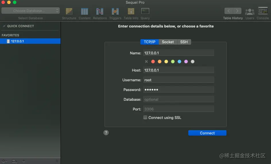This screenshot has width=271, height=164.
Task: Open the Triggers view icon
Action: point(115,11)
